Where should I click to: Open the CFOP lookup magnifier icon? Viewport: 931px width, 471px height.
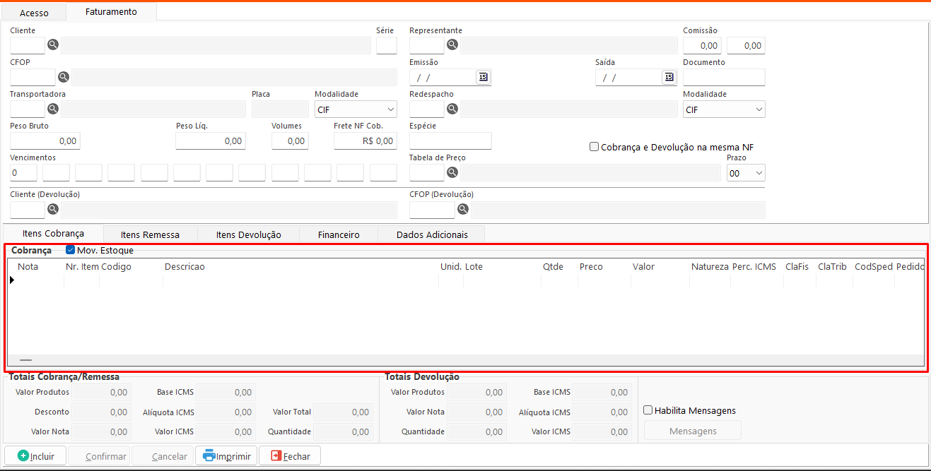coord(63,77)
